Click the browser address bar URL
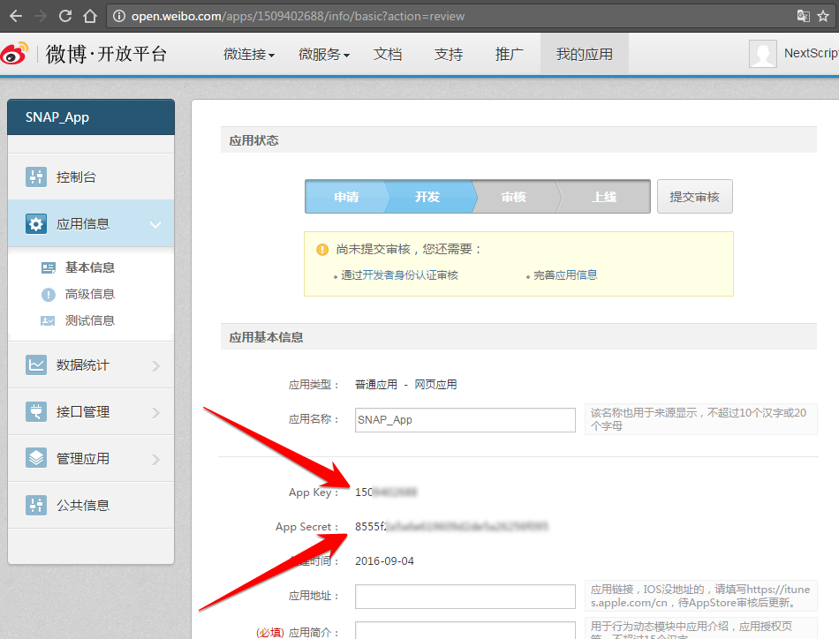839x639 pixels. 298,16
